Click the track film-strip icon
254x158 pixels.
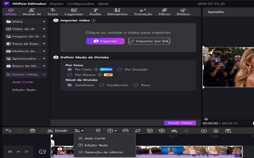point(10,152)
